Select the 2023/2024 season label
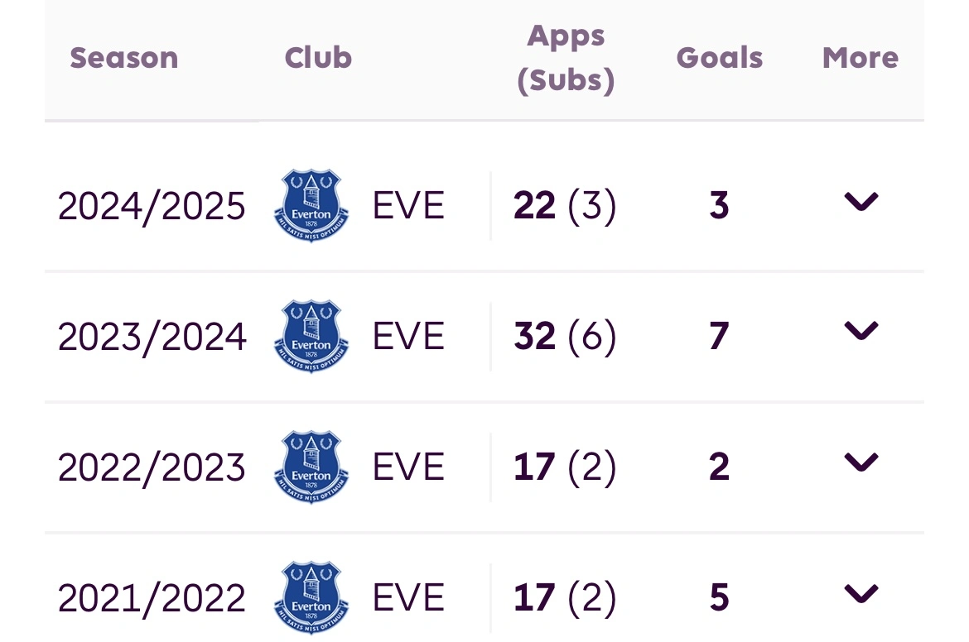Viewport: 969px width, 642px height. (152, 337)
